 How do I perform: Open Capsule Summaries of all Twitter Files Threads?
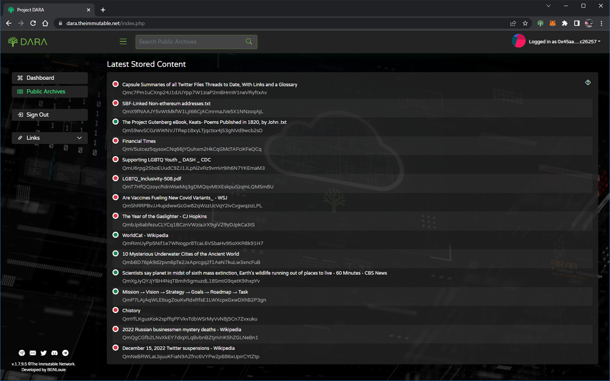click(210, 85)
